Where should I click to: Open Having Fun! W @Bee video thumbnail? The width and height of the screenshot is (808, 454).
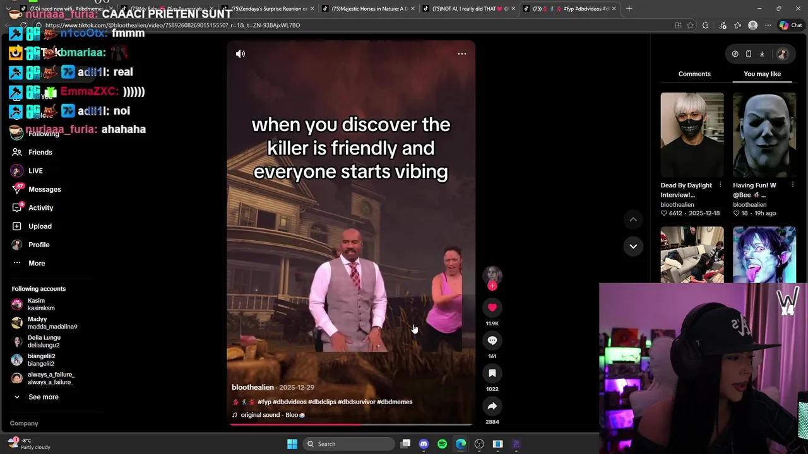click(x=764, y=134)
